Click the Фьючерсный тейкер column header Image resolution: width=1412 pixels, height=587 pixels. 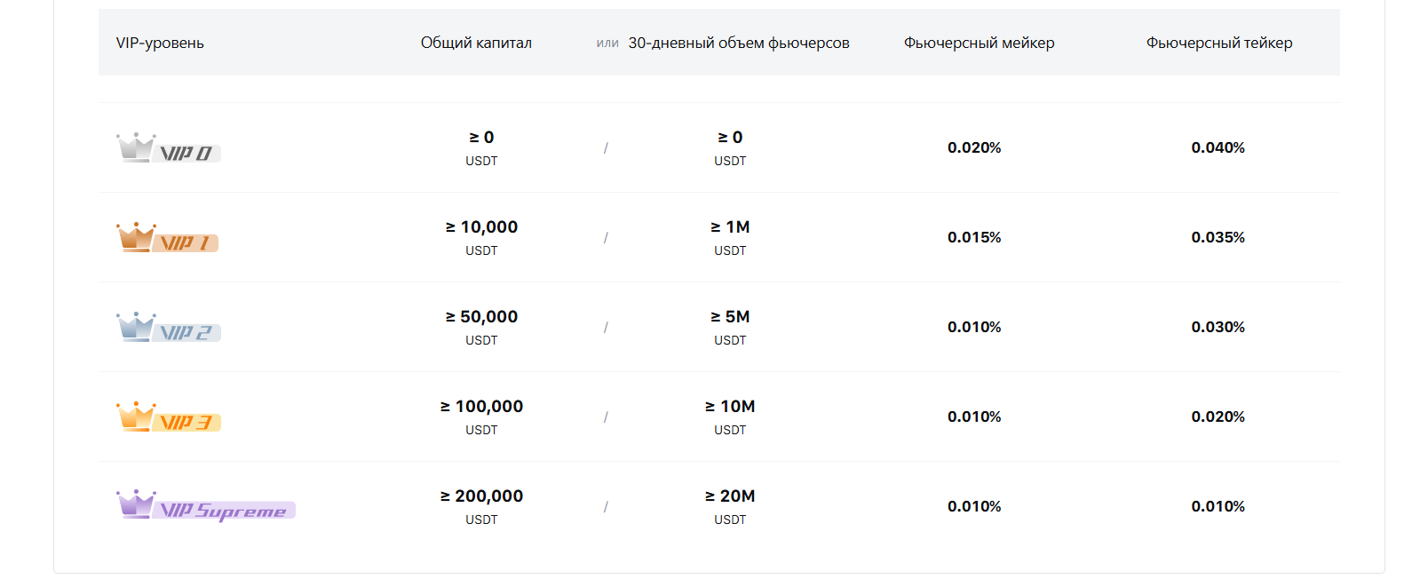click(x=1219, y=43)
